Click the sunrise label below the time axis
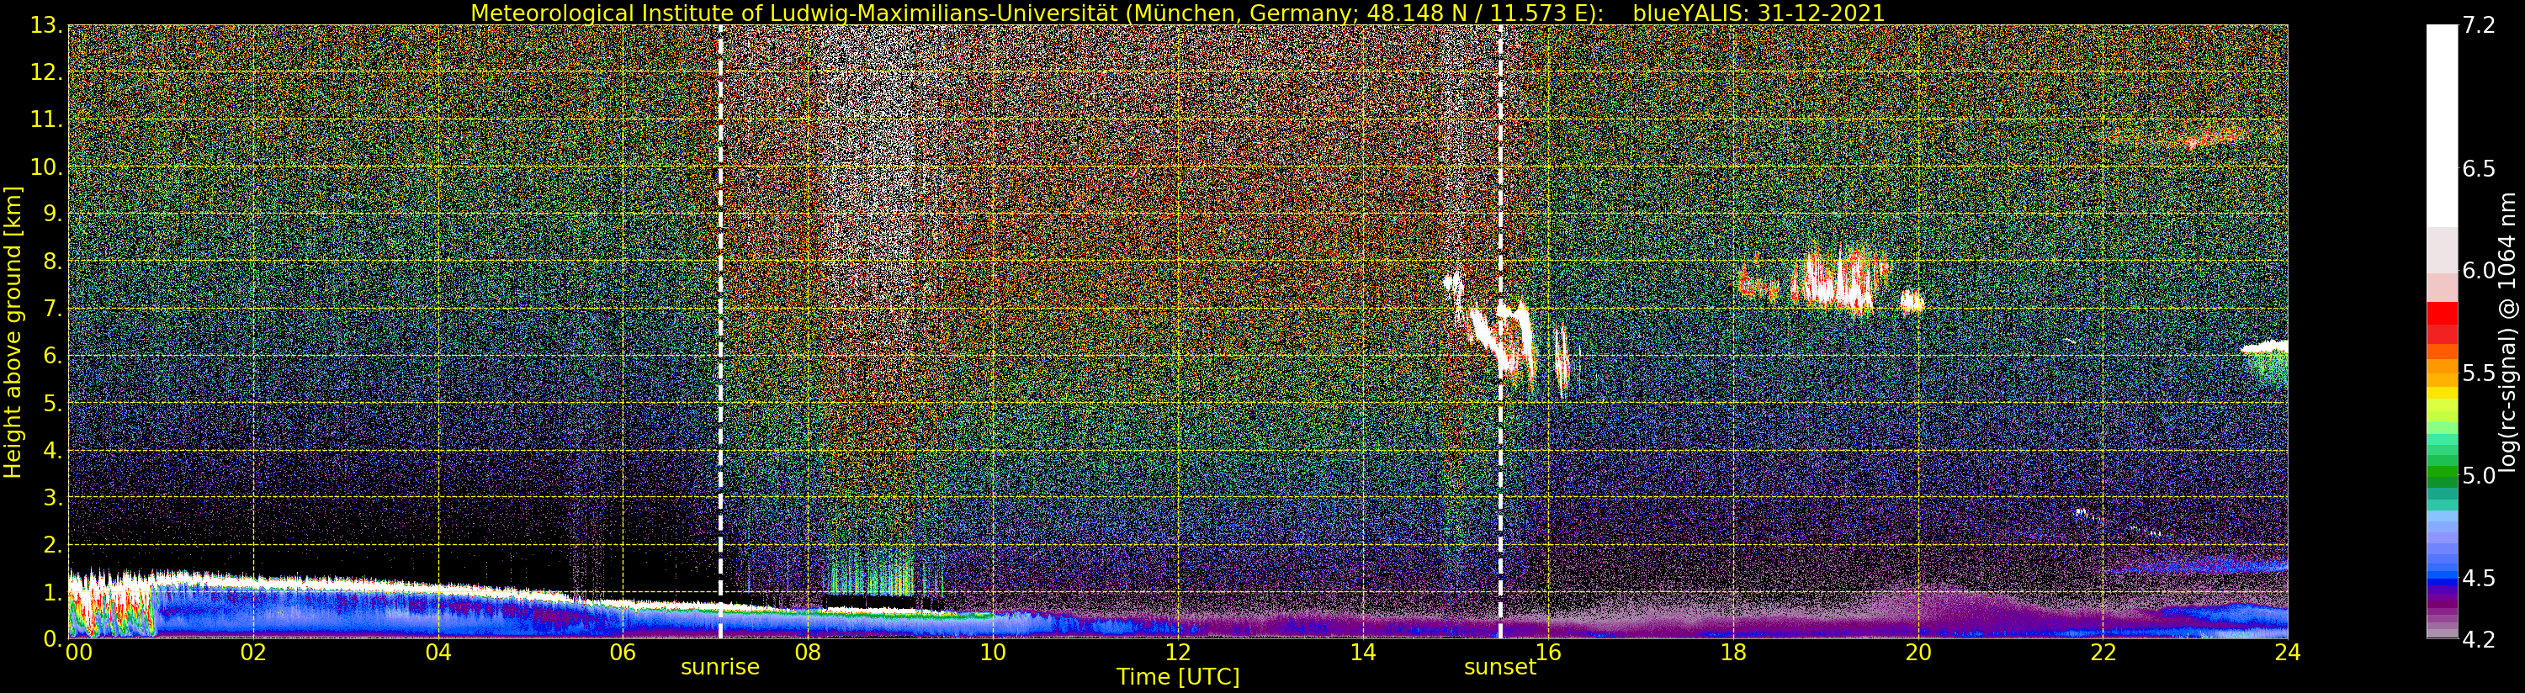Image resolution: width=2525 pixels, height=693 pixels. click(x=719, y=668)
